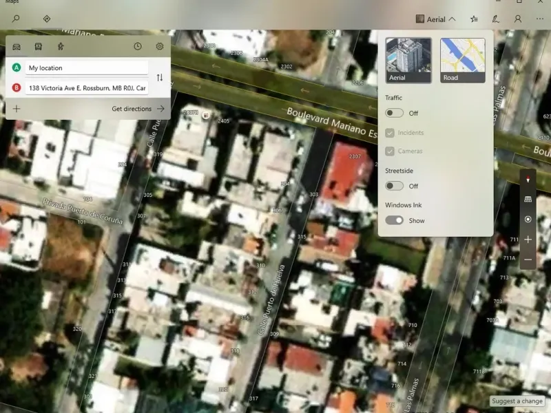Click house number 2307 on map
This screenshot has height=413, width=551.
(x=355, y=156)
